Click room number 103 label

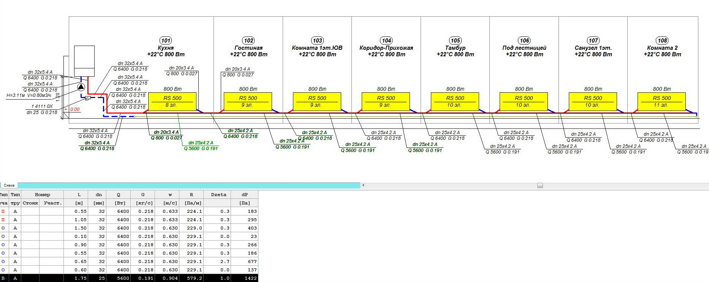pyautogui.click(x=317, y=41)
